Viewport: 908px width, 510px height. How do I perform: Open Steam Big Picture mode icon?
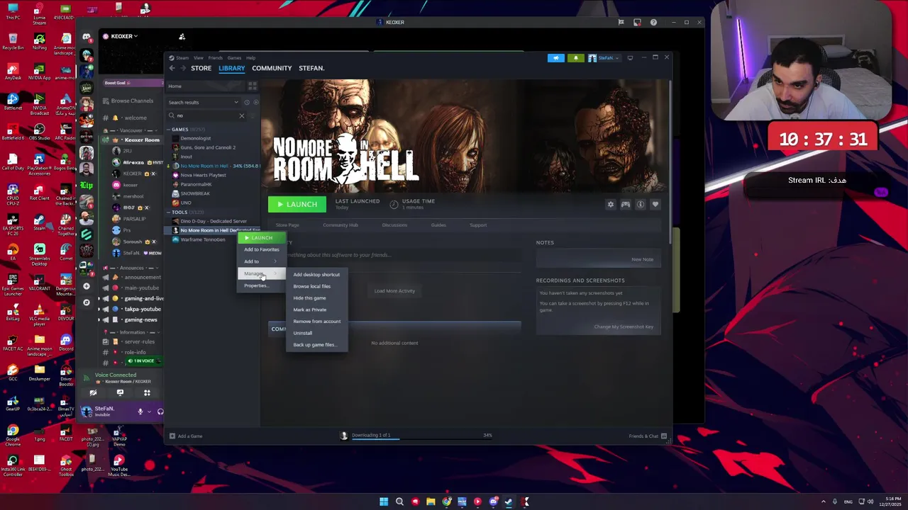click(630, 57)
